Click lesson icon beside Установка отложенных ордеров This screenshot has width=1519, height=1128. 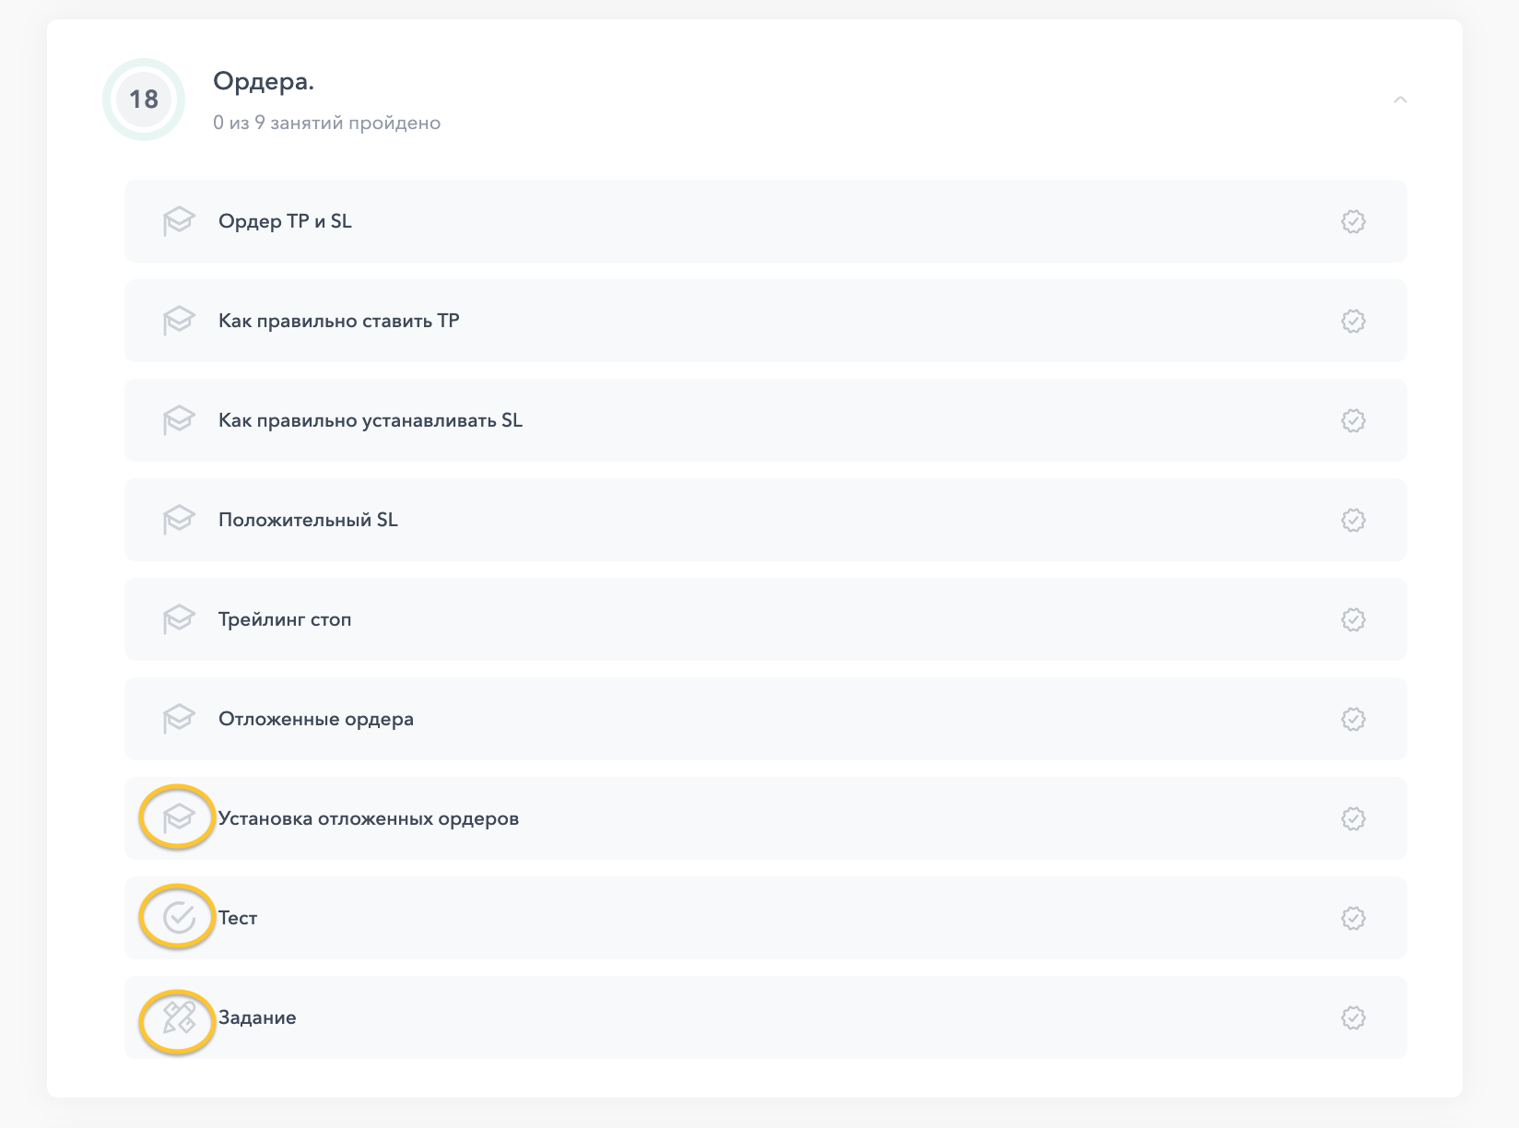tap(178, 817)
